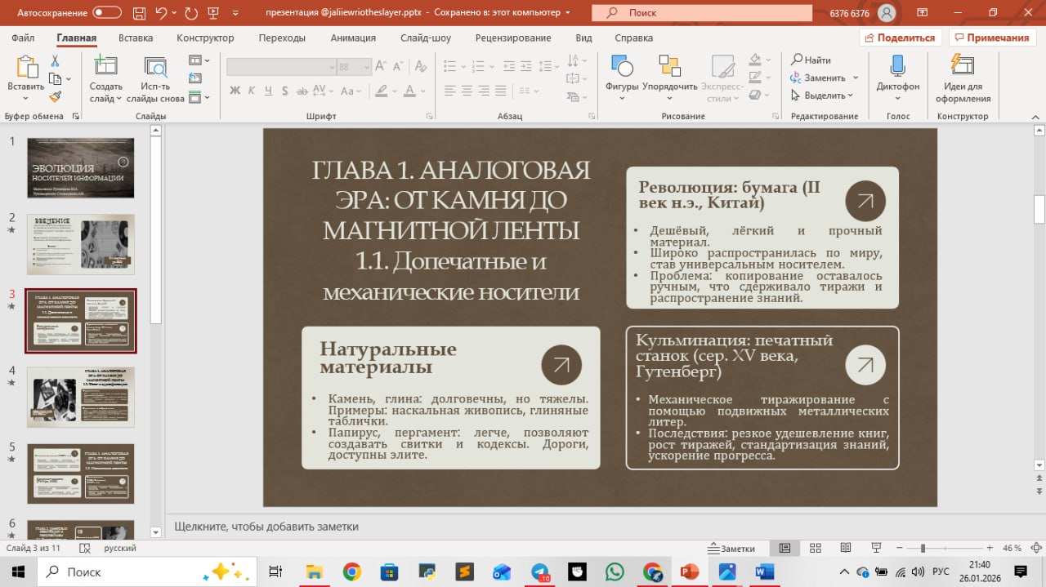Select slide 4 thumbnail
The height and width of the screenshot is (587, 1046).
click(80, 398)
